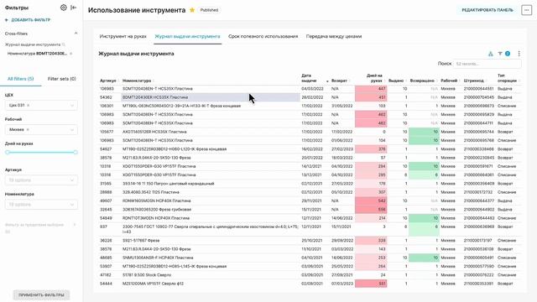
Task: Remove Михеев tag from Рабочий filter
Action: click(28, 130)
